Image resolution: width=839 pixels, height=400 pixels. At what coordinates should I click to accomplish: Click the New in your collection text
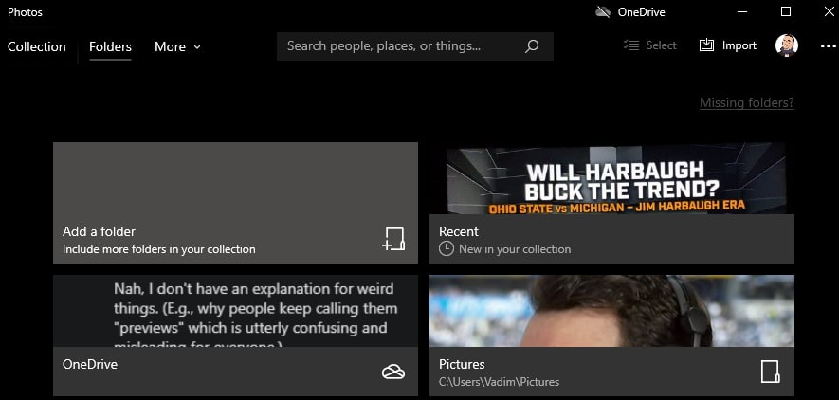[515, 249]
